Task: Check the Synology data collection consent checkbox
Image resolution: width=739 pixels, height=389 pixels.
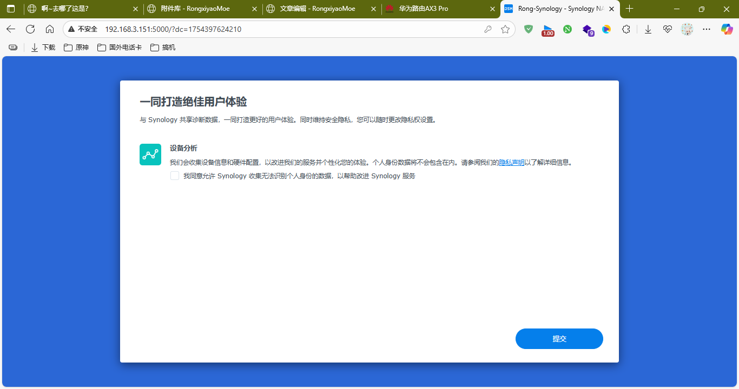Action: tap(175, 176)
